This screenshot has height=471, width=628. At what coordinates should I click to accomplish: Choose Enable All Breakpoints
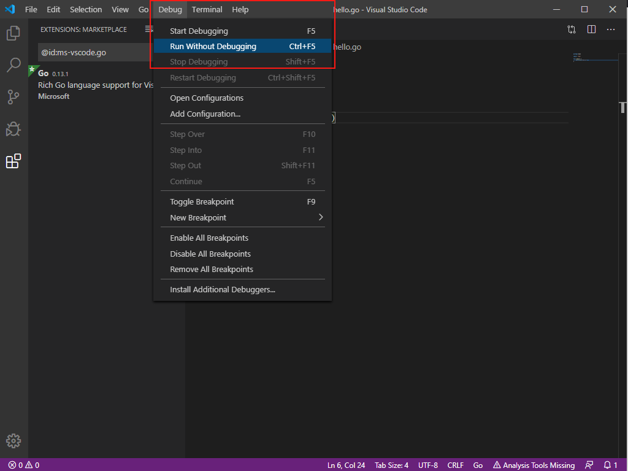click(242, 238)
